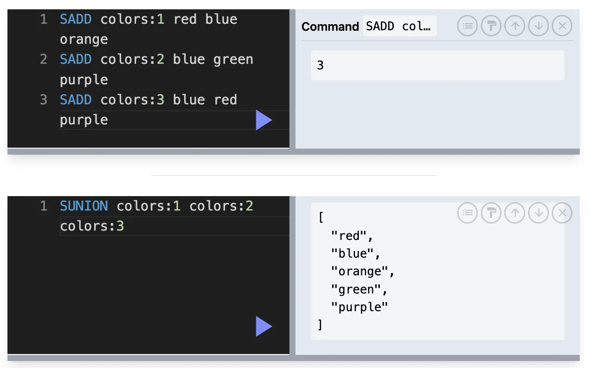The height and width of the screenshot is (368, 590).
Task: Click the down arrow icon above the SUNION result
Action: [539, 213]
